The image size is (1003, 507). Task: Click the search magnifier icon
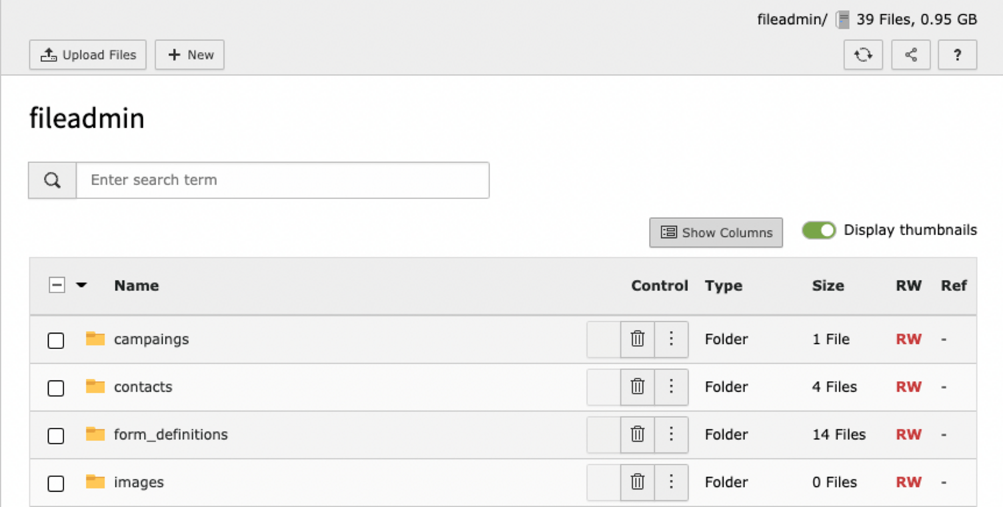51,180
